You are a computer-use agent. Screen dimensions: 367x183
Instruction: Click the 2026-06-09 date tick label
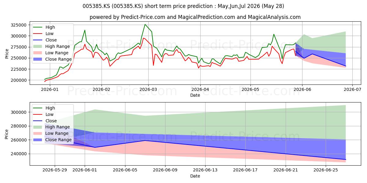pyautogui.click(x=165, y=170)
